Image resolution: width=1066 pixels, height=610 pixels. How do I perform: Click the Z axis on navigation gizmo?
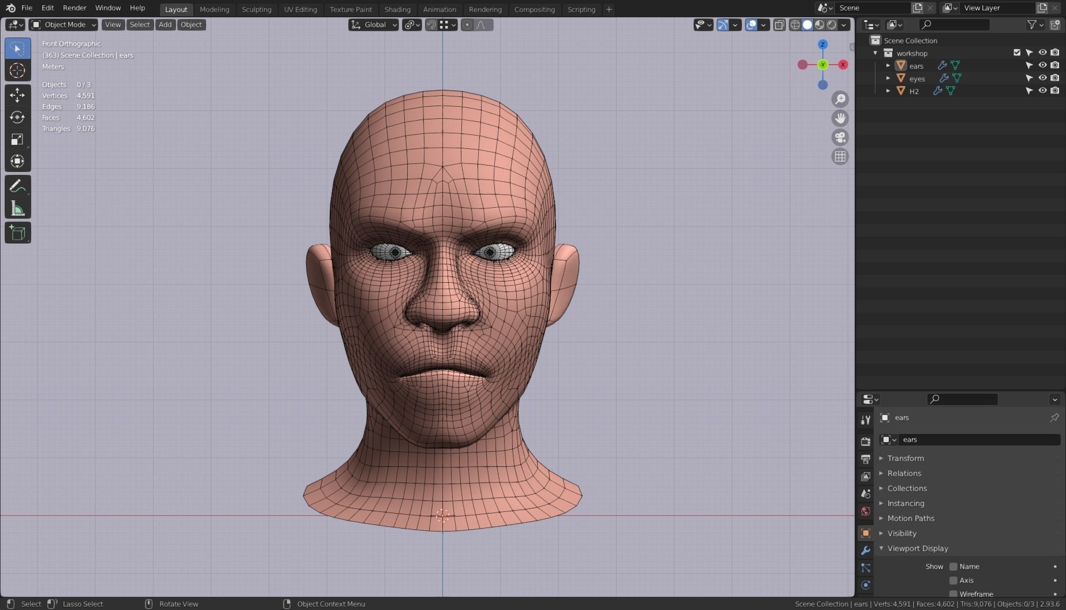tap(823, 44)
